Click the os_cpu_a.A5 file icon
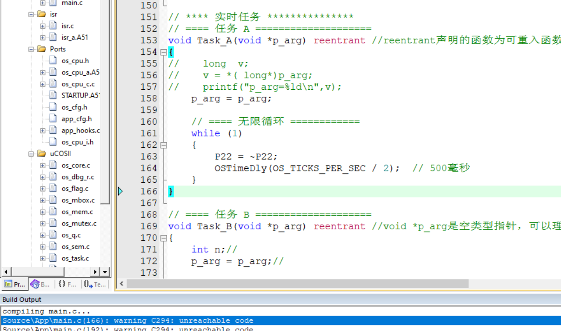Screen dimensions: 561x331 point(53,73)
